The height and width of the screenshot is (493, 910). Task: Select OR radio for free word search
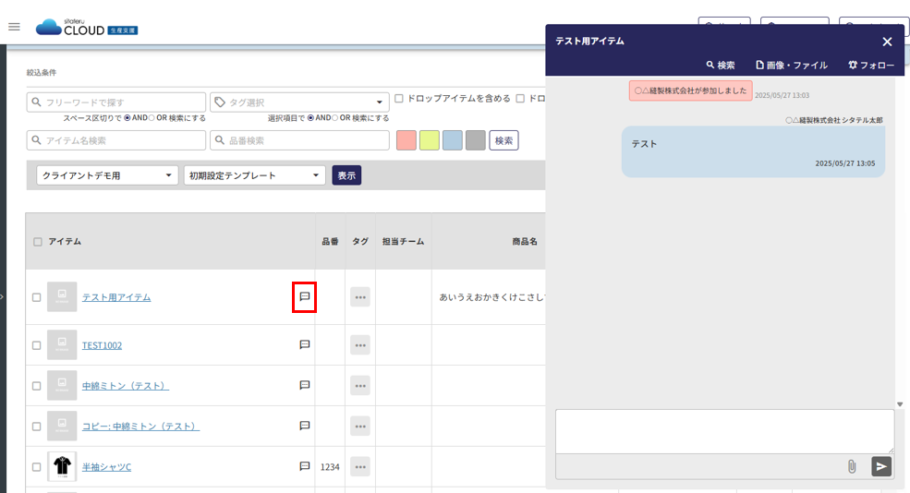pyautogui.click(x=152, y=118)
